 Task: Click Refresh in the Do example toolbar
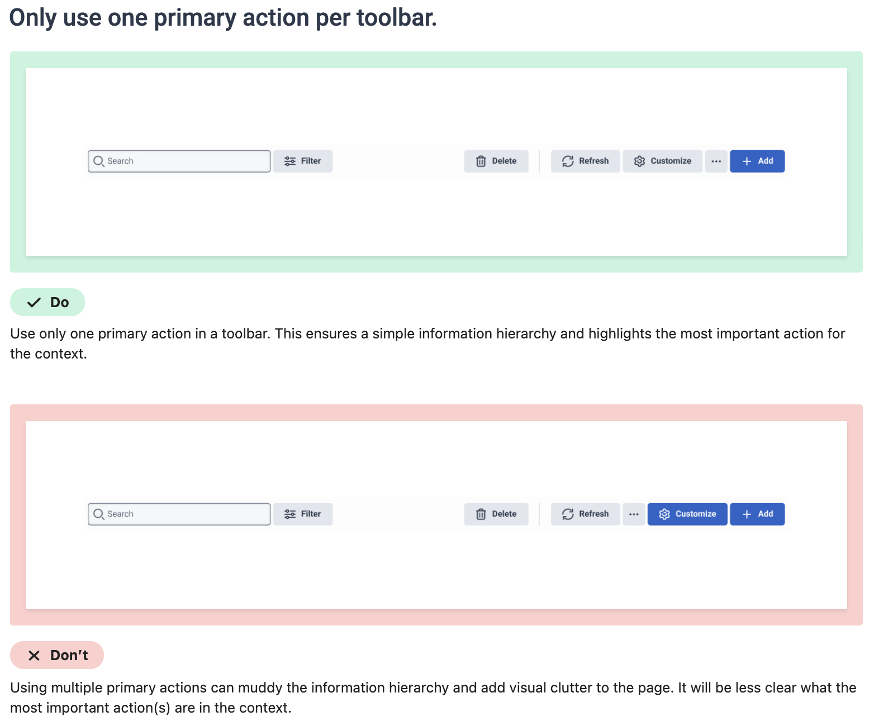[585, 161]
